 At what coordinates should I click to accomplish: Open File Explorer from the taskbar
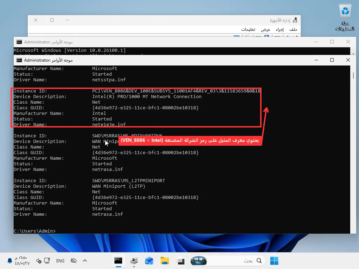165,261
